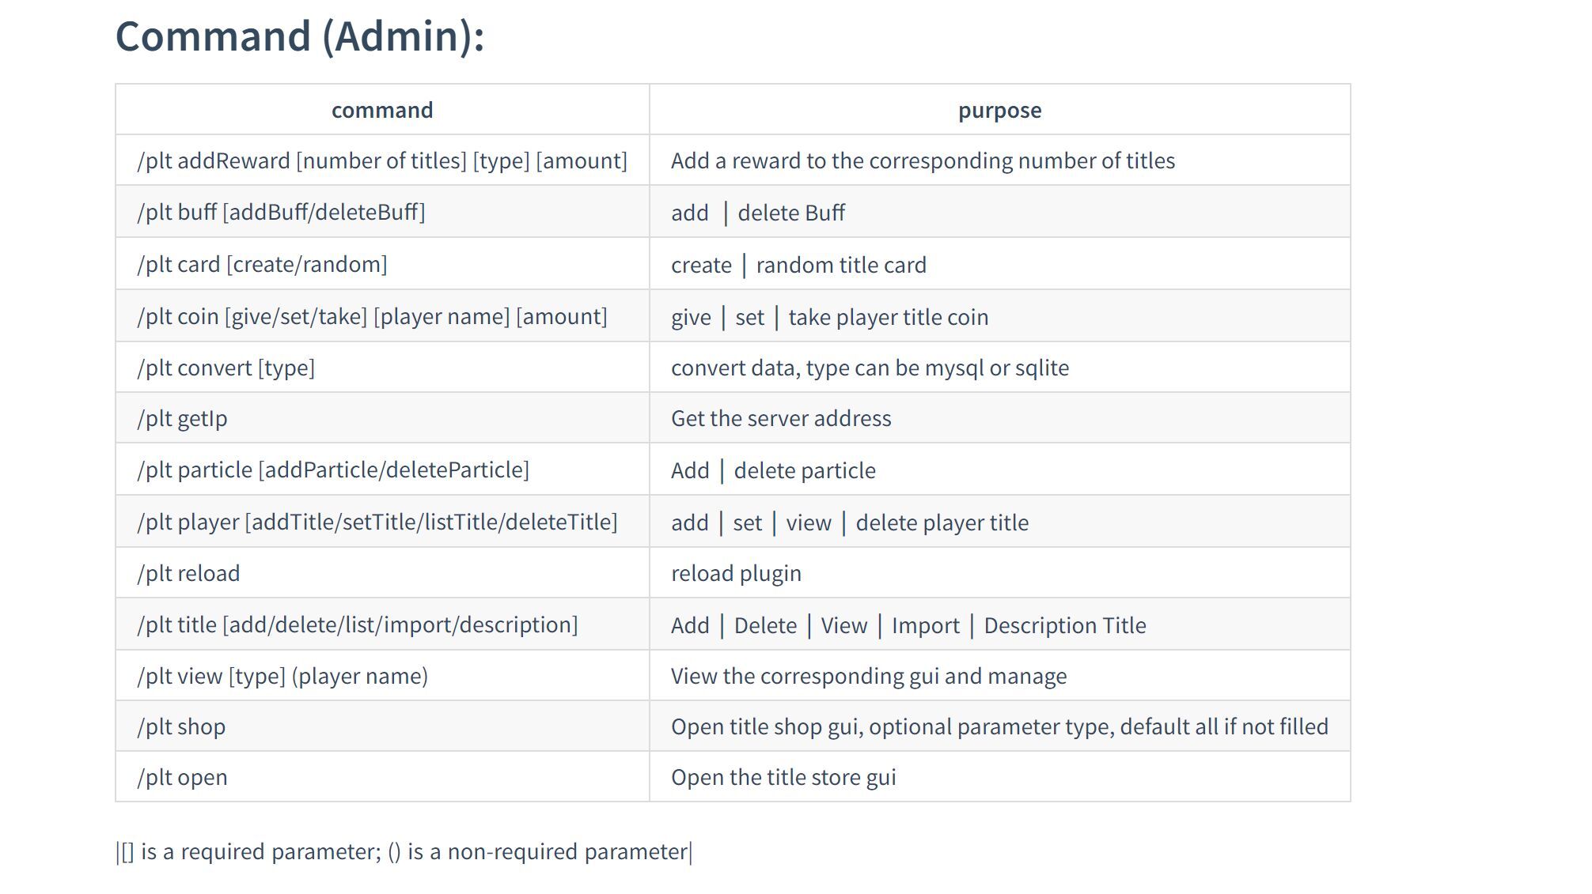Click the /plt buff [addBuff/deleteBuff] cell
The image size is (1592, 894).
382,212
